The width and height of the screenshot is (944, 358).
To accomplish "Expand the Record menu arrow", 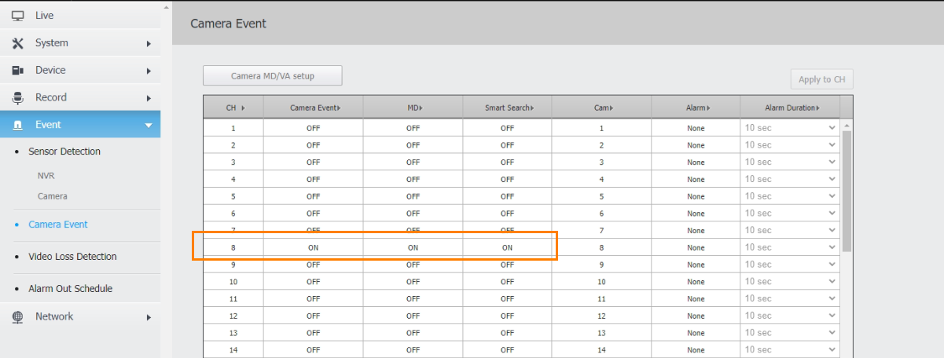I will [x=149, y=99].
